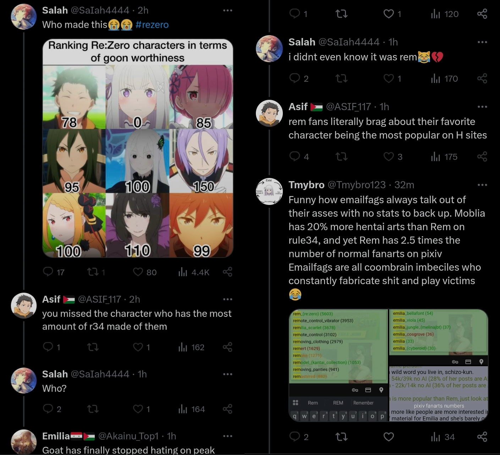Image resolution: width=500 pixels, height=455 pixels.
Task: Share Salah's ranking post
Action: tap(227, 272)
